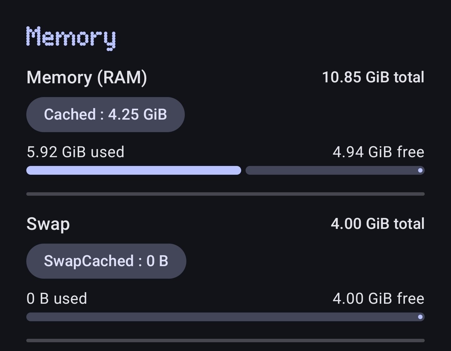This screenshot has width=451, height=351.
Task: Click the gap between RAM used and free bars
Action: (x=243, y=170)
